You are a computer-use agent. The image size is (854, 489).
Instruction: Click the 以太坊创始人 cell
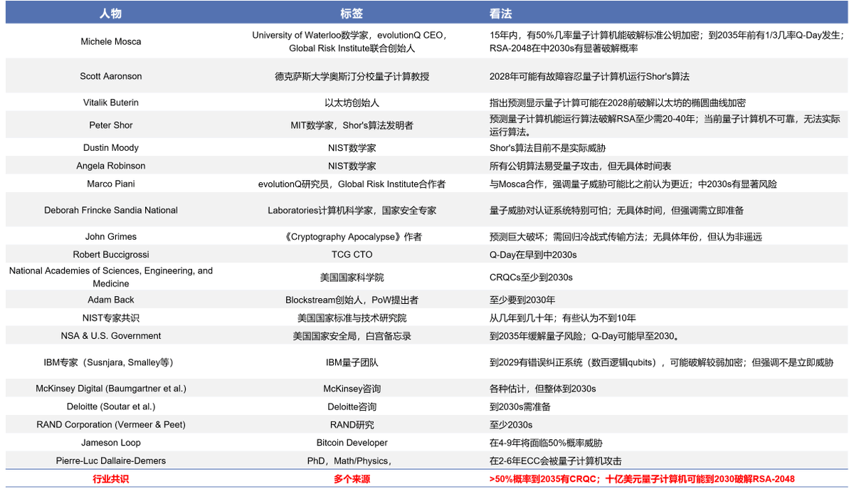click(x=352, y=102)
